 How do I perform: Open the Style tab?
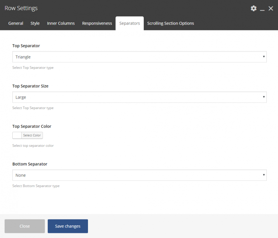[x=35, y=23]
